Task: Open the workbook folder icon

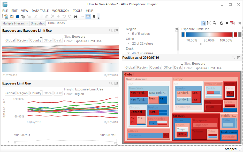Action: tap(12, 16)
